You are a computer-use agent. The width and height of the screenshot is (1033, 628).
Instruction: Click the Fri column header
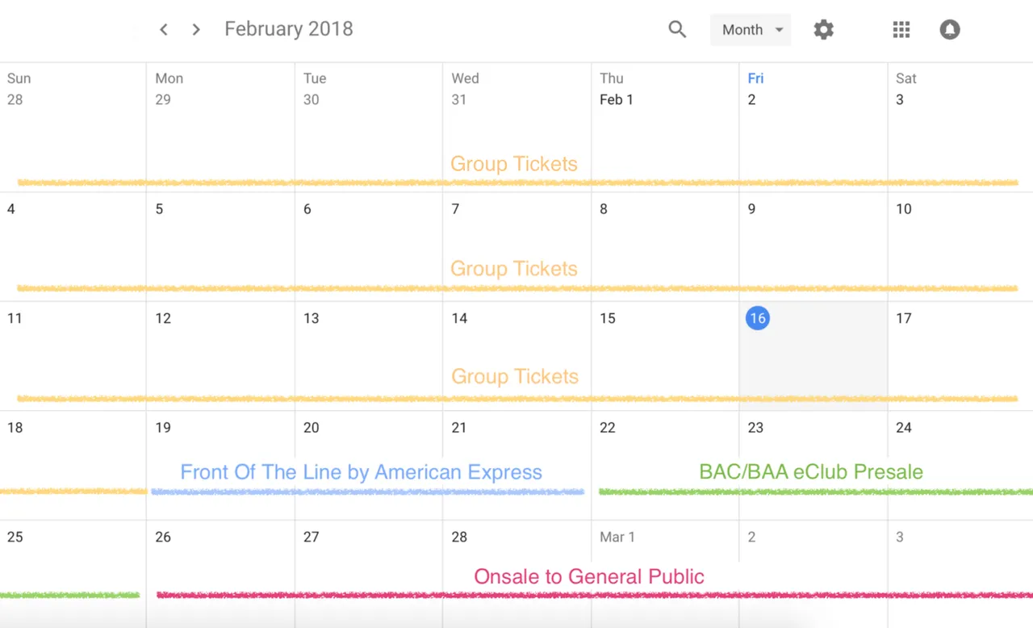click(755, 78)
